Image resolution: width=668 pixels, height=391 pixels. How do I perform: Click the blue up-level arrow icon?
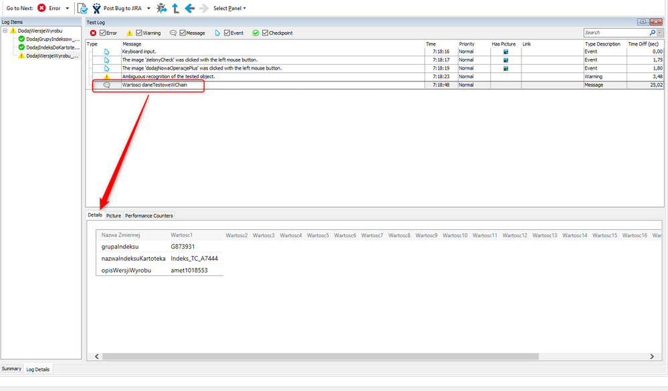[x=176, y=8]
